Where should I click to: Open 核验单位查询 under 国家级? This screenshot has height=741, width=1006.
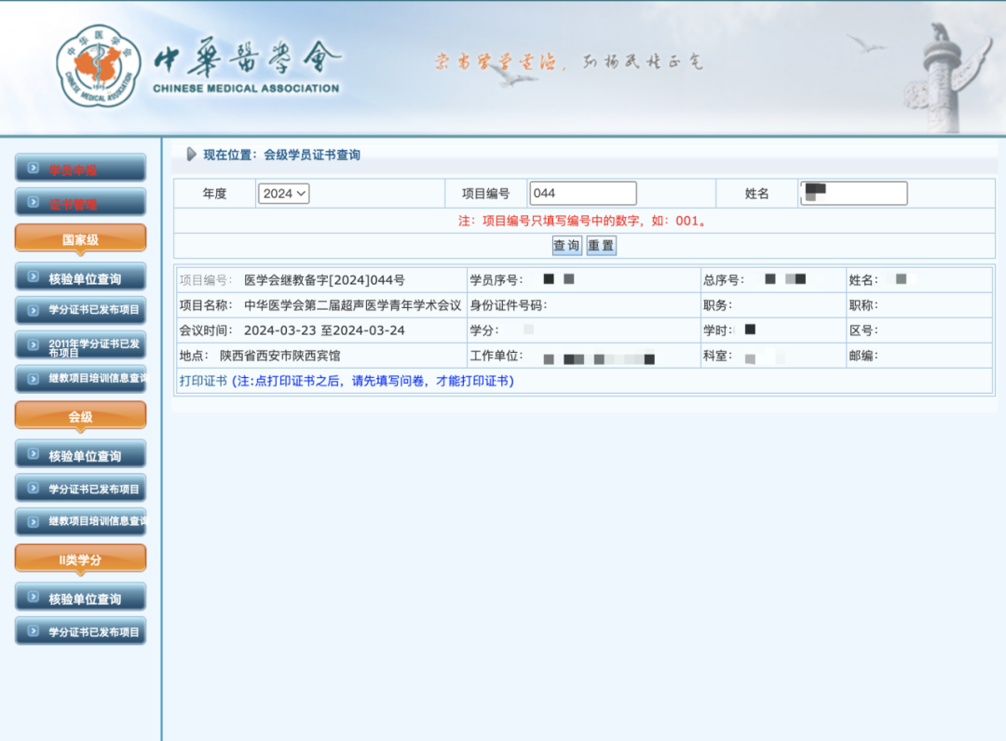[81, 277]
